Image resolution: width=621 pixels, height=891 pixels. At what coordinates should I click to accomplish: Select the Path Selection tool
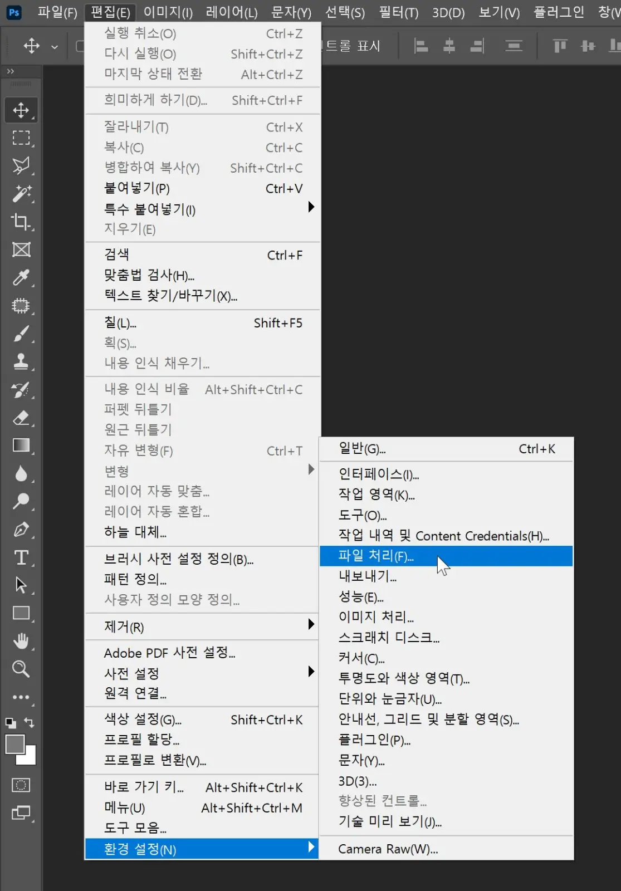click(x=21, y=585)
